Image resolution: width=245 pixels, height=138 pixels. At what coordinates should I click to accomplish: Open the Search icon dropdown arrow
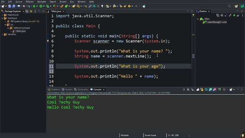pos(81,6)
